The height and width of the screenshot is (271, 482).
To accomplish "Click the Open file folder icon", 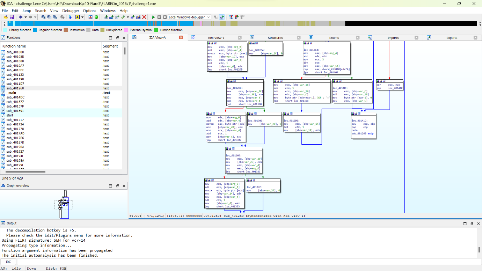I will point(5,17).
